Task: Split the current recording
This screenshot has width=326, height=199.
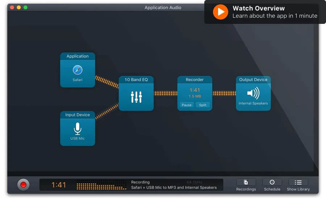Action: 203,105
